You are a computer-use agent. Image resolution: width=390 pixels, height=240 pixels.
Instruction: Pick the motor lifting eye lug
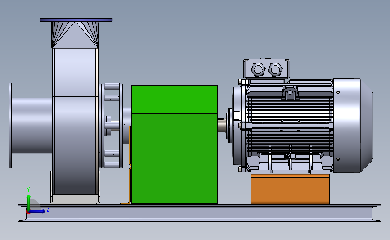pos(290,92)
